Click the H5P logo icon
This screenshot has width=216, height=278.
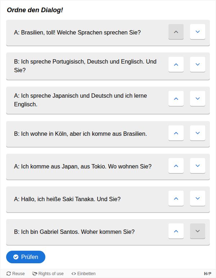[207, 274]
